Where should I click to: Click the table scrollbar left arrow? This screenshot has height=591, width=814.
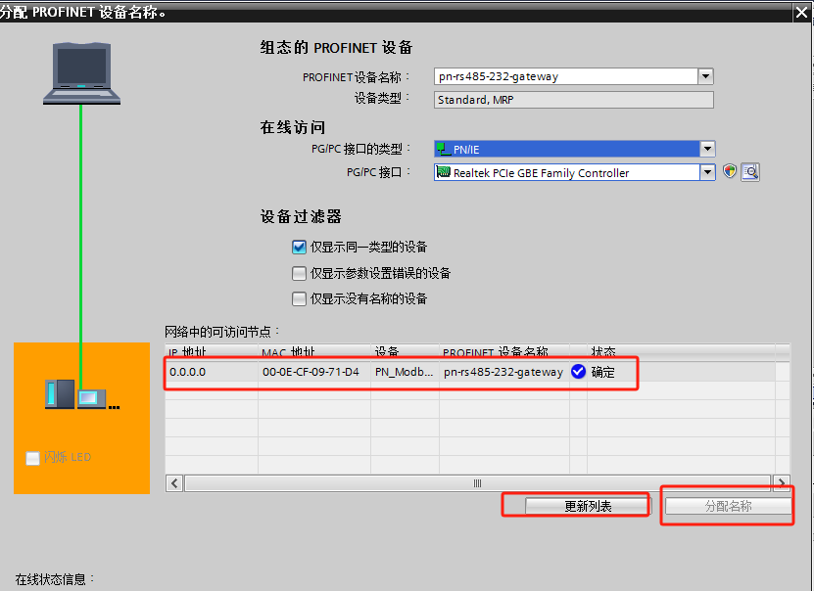174,483
